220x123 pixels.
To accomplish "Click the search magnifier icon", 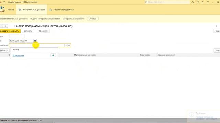I will pos(146,2).
